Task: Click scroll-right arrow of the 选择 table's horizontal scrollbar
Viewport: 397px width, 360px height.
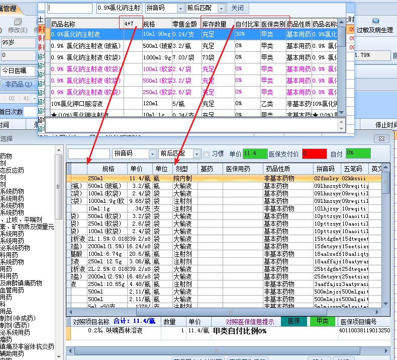Action: point(377,312)
